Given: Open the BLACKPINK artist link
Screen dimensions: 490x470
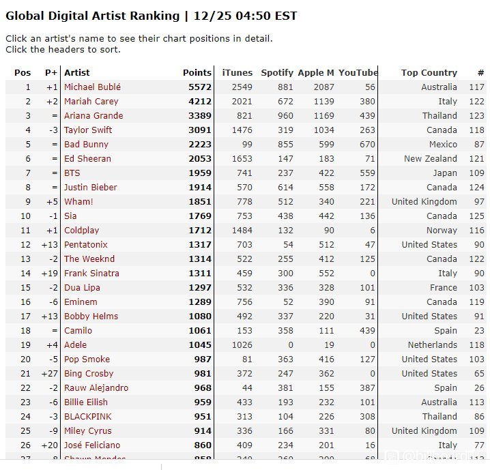Looking at the screenshot, I should pos(88,417).
